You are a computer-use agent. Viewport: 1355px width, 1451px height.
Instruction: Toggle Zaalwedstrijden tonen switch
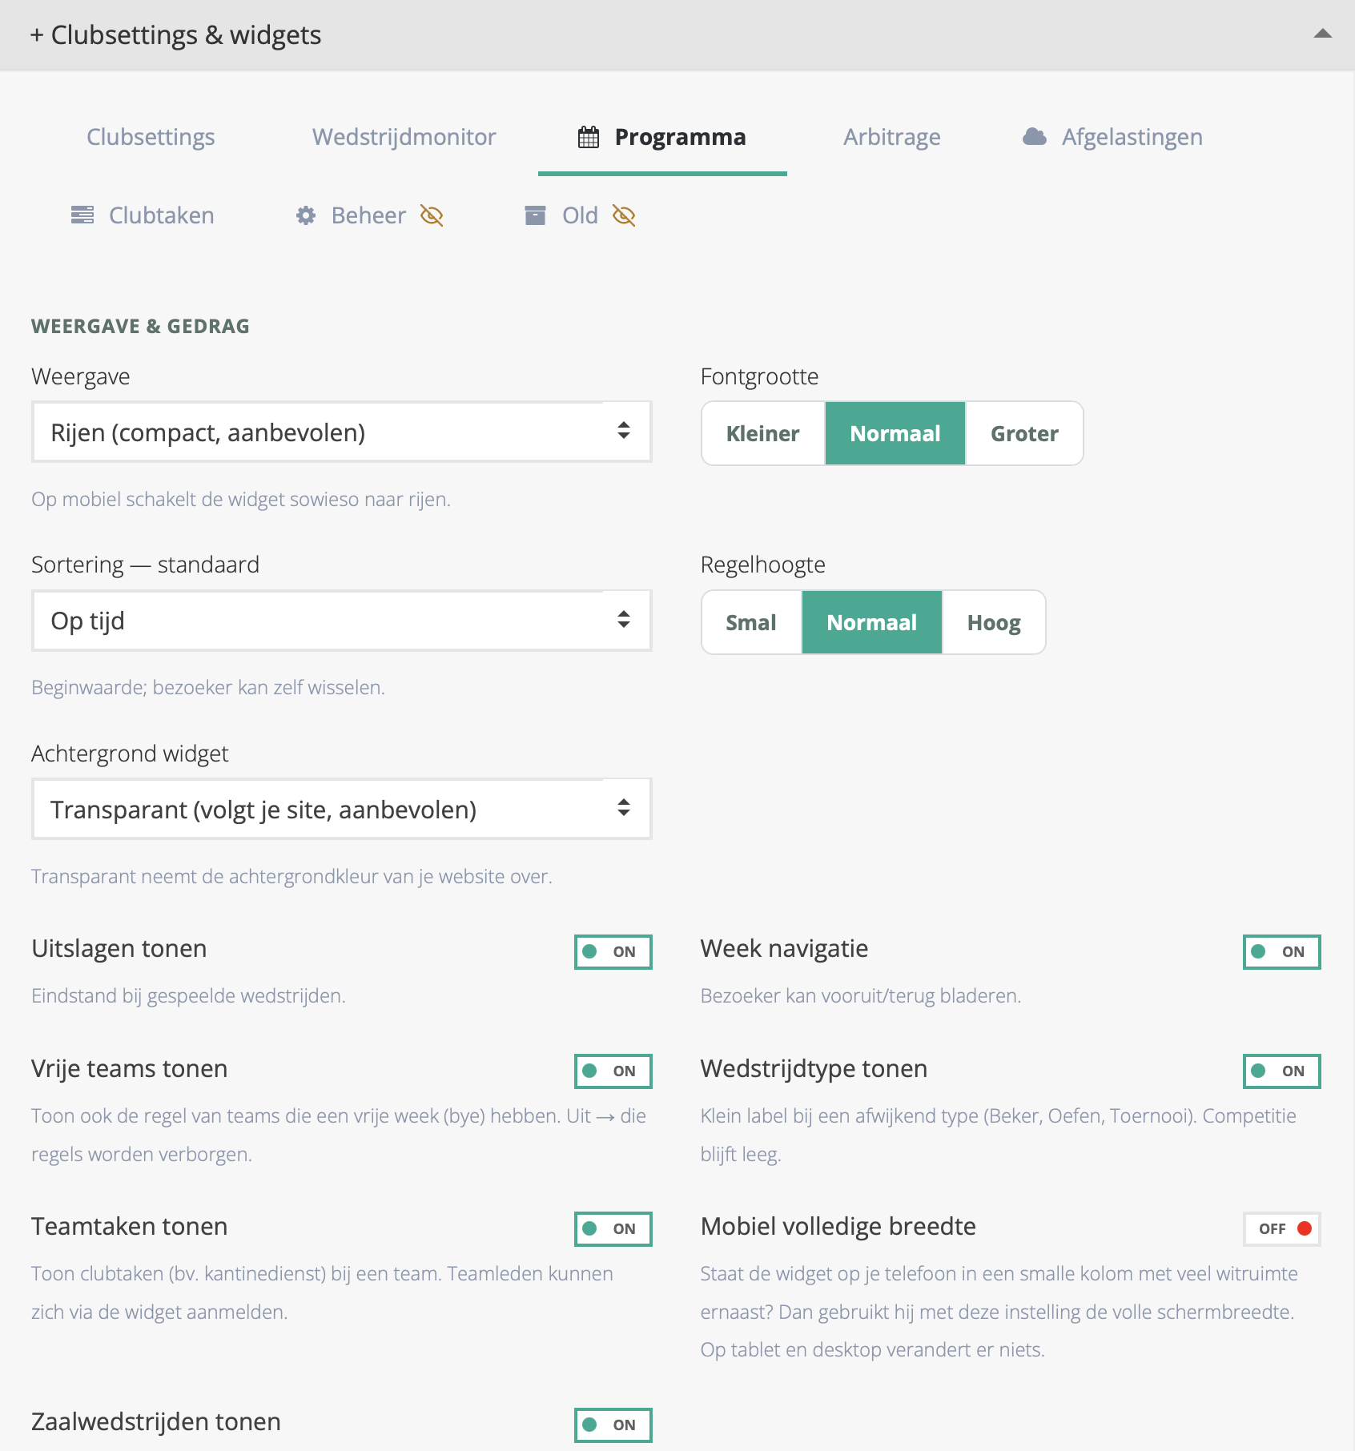[613, 1425]
